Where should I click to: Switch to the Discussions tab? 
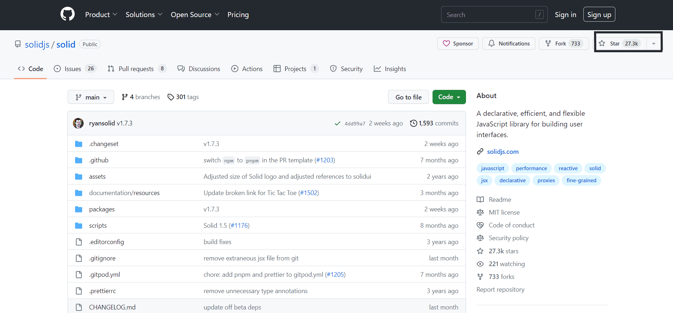tap(199, 69)
